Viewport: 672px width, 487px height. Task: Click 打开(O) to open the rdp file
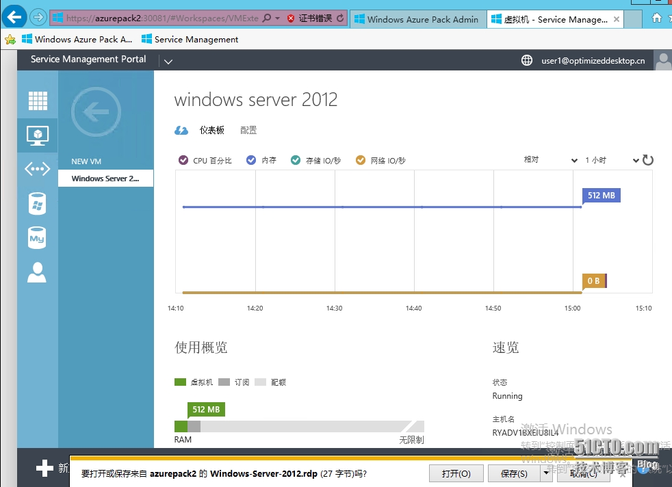pos(456,473)
